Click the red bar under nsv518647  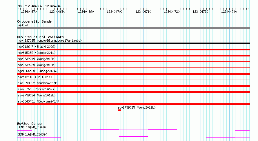tap(133, 50)
